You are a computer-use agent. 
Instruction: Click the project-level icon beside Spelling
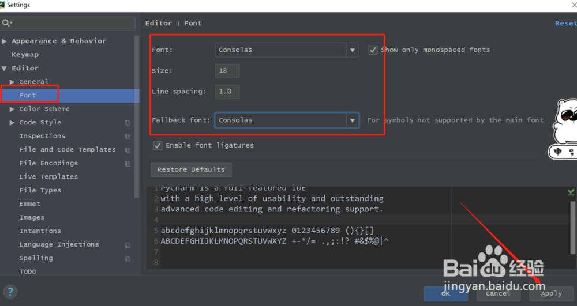[x=128, y=259]
